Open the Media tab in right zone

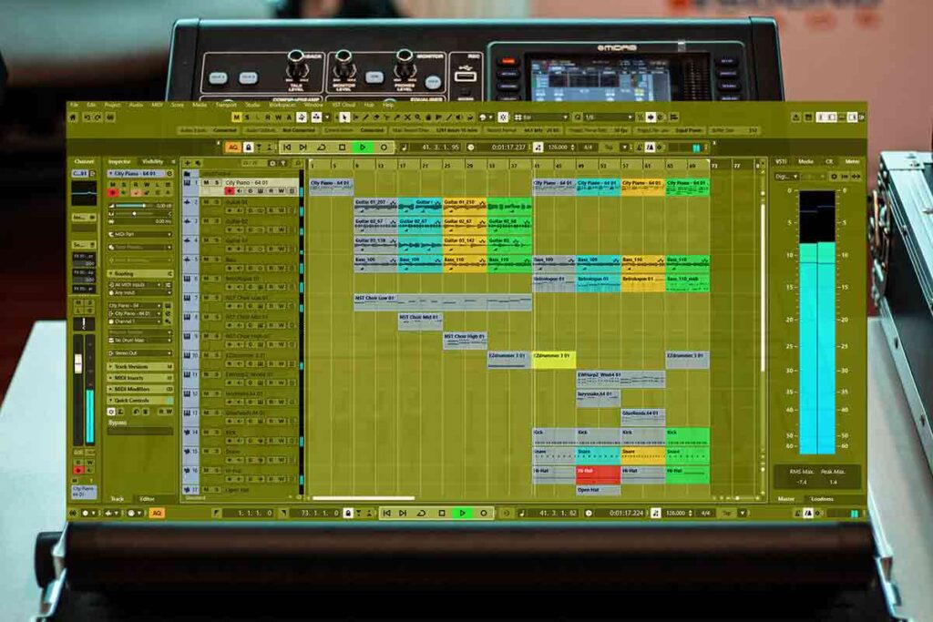pos(805,161)
